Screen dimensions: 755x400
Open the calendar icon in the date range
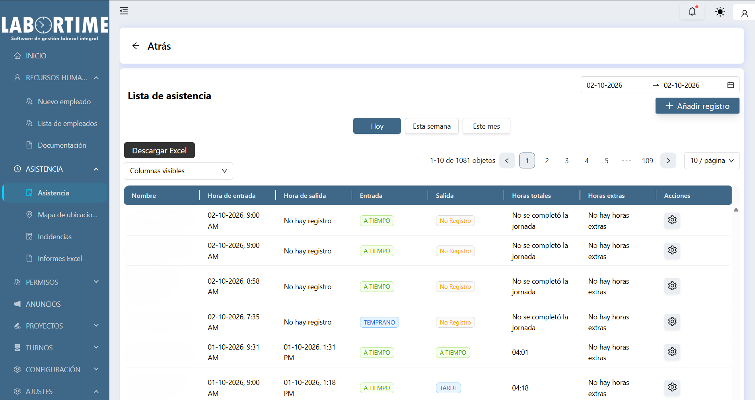pos(730,85)
